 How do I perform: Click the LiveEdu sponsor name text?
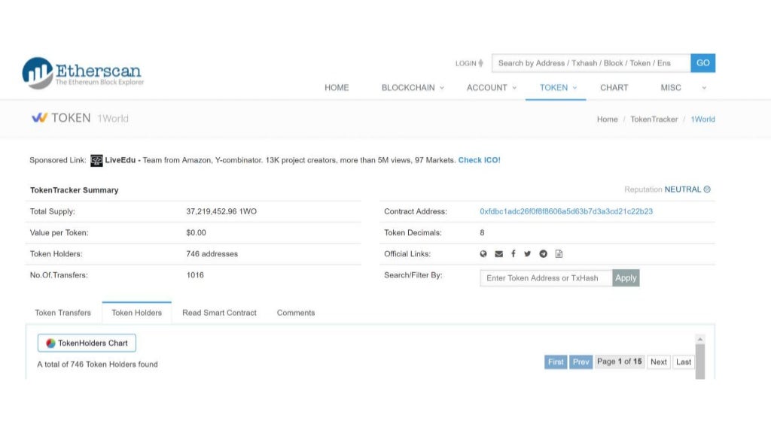(120, 160)
